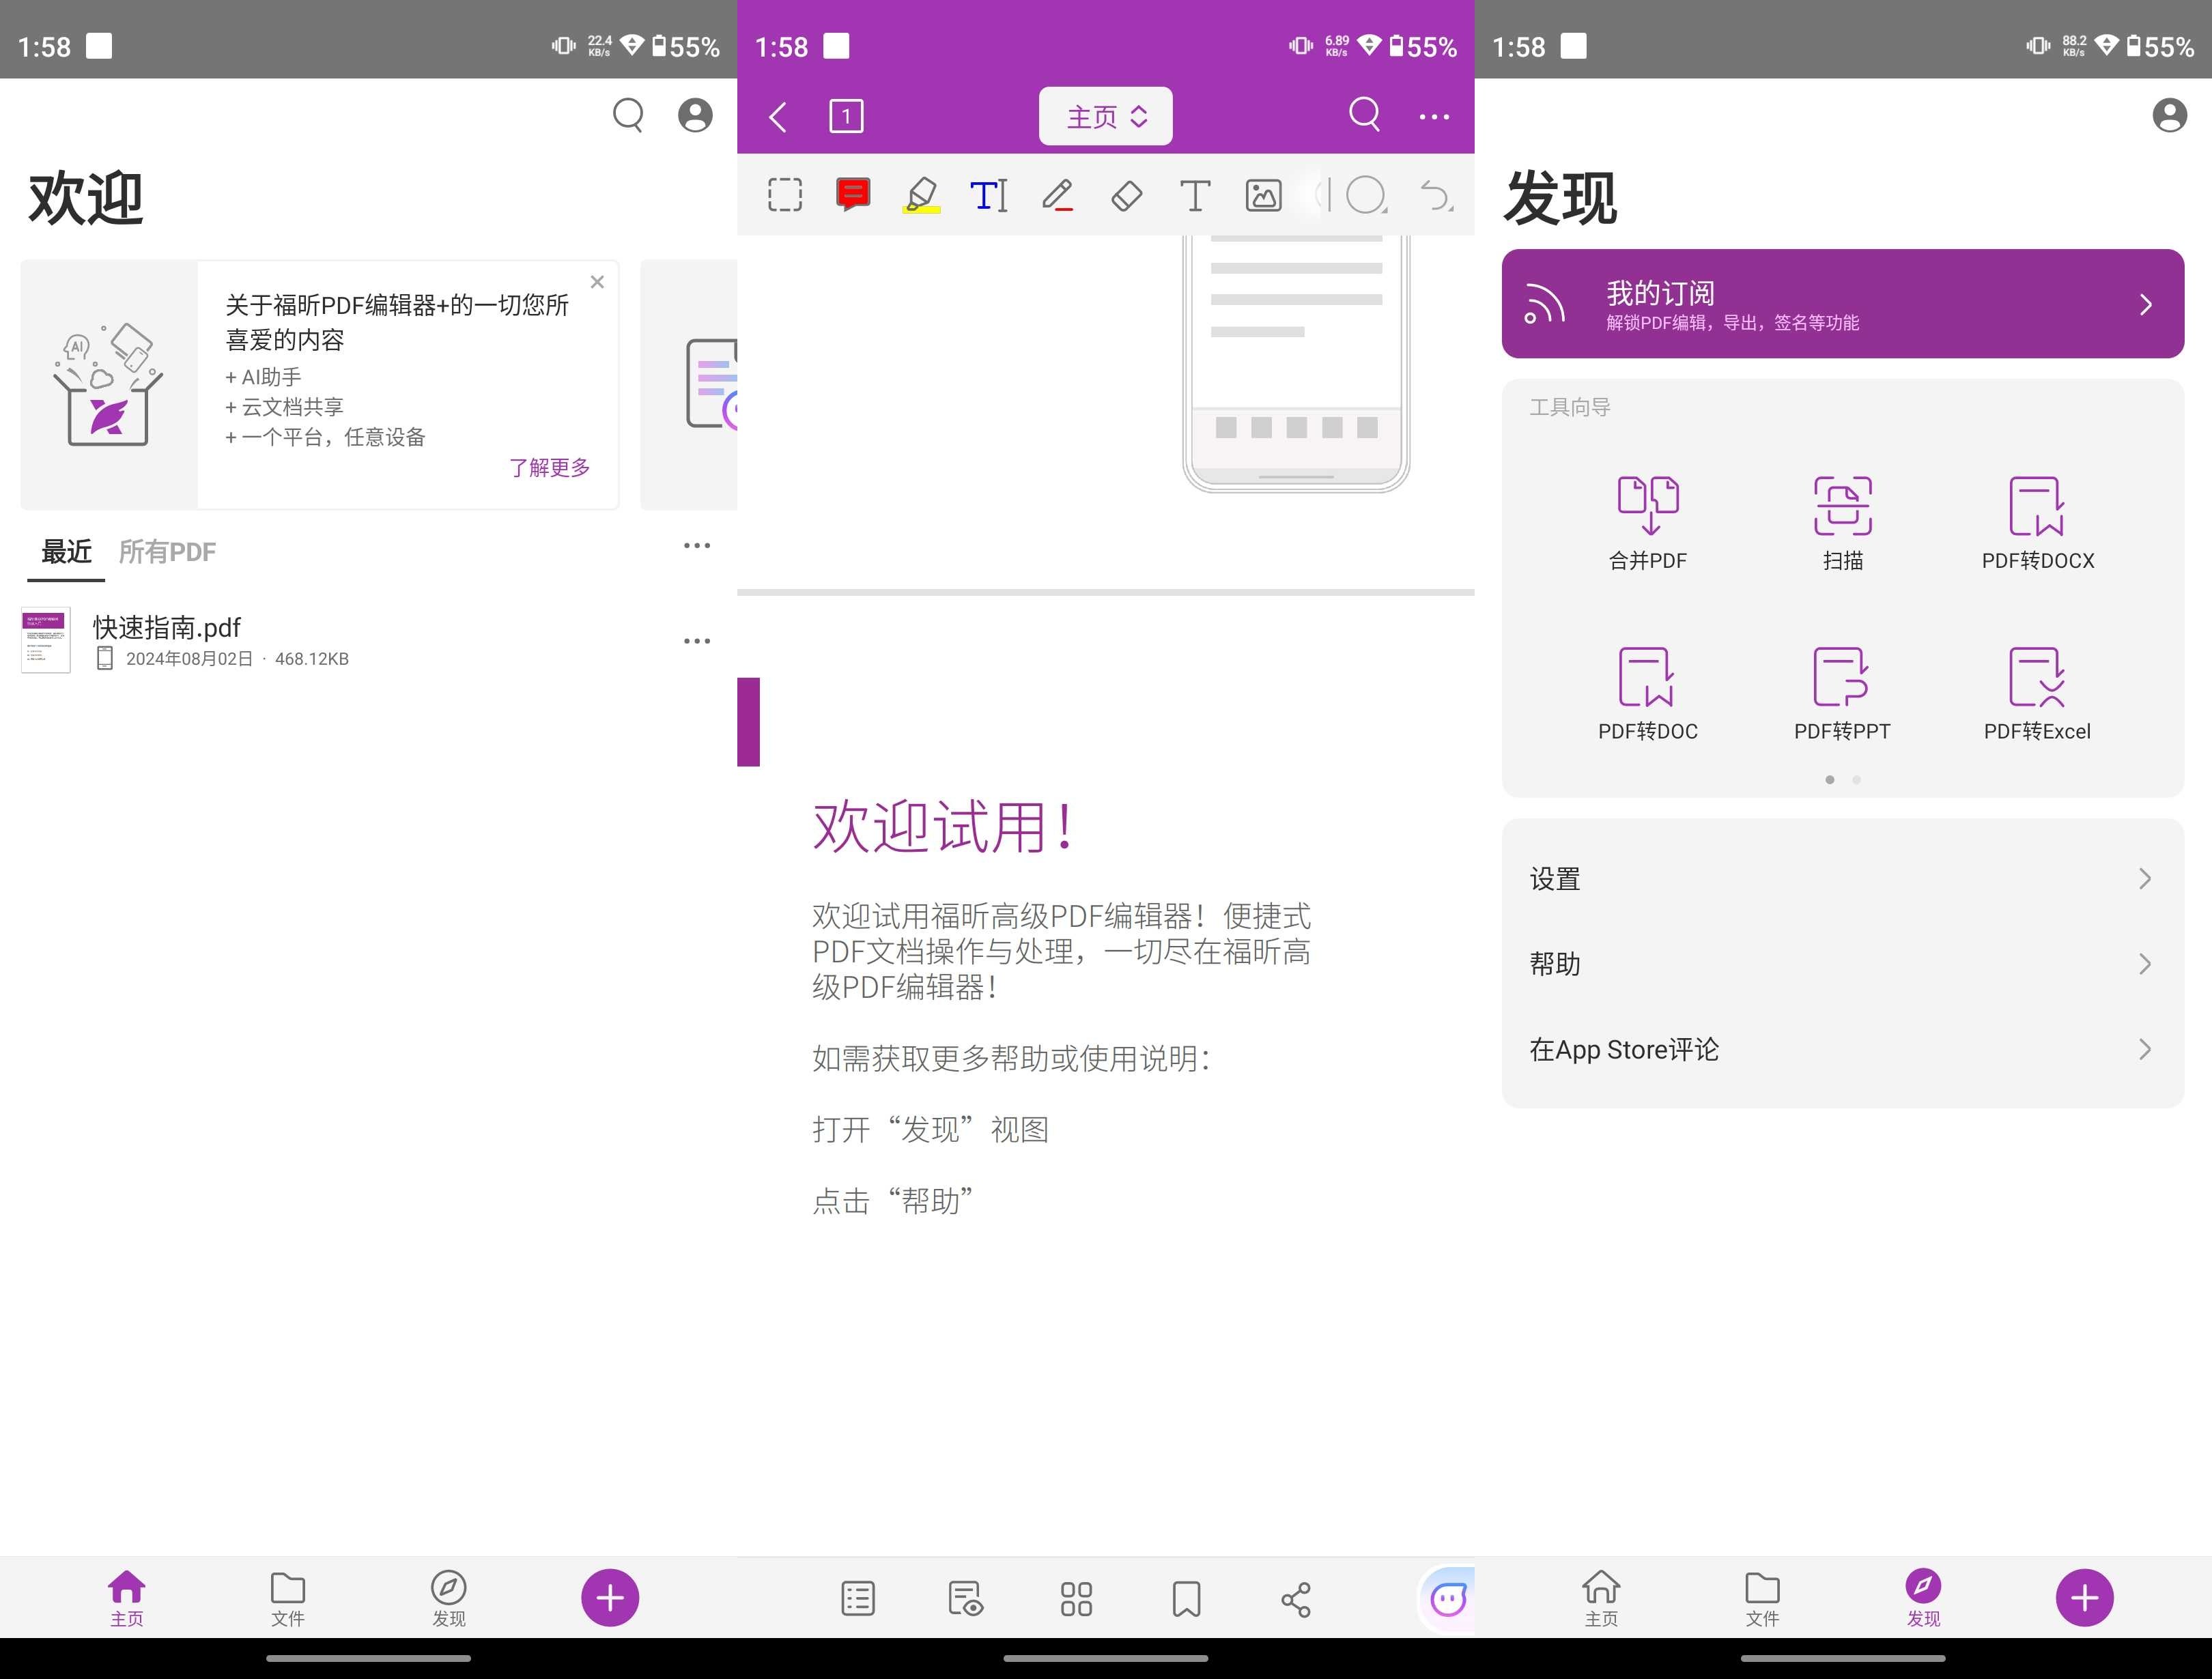Image resolution: width=2212 pixels, height=1679 pixels.
Task: Go to the 文件 tab in the left bottom bar
Action: [288, 1598]
